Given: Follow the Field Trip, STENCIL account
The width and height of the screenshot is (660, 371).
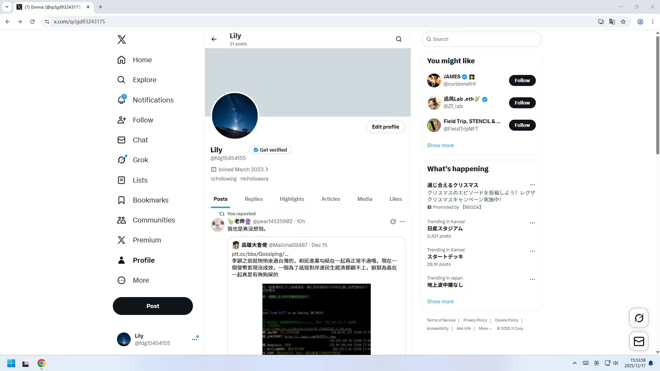Looking at the screenshot, I should click(x=522, y=125).
